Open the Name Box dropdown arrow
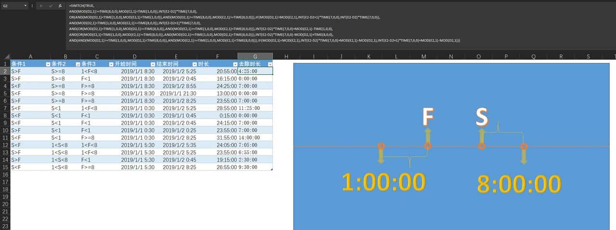 coord(25,6)
